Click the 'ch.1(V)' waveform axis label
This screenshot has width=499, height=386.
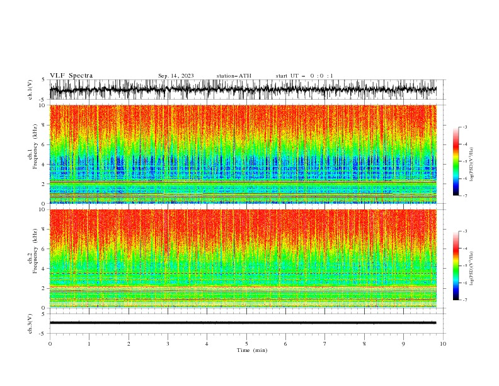pyautogui.click(x=30, y=90)
